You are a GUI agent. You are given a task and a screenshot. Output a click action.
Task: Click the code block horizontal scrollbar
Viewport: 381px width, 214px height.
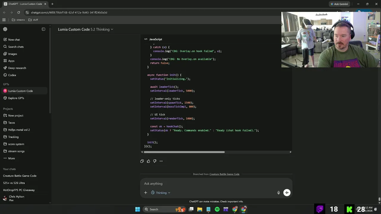[x=184, y=152]
